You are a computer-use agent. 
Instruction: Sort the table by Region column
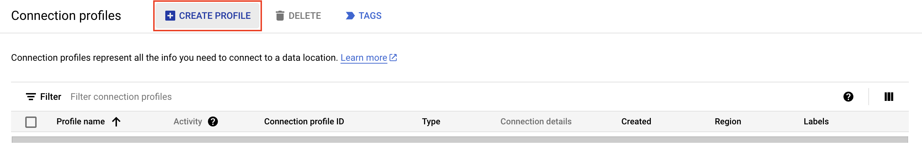click(x=728, y=121)
